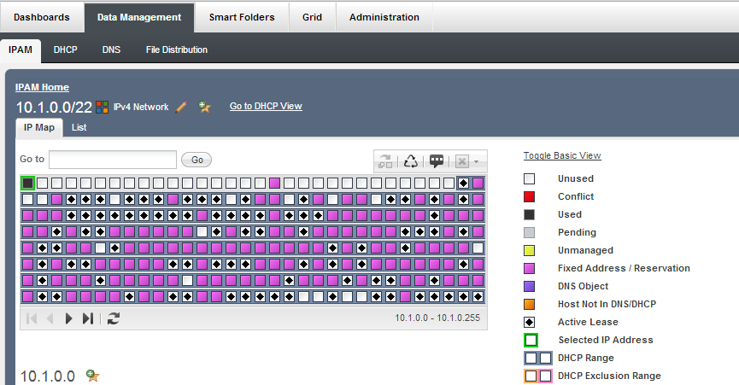Add bookmark for IP address 10.1.0.0

pos(93,376)
